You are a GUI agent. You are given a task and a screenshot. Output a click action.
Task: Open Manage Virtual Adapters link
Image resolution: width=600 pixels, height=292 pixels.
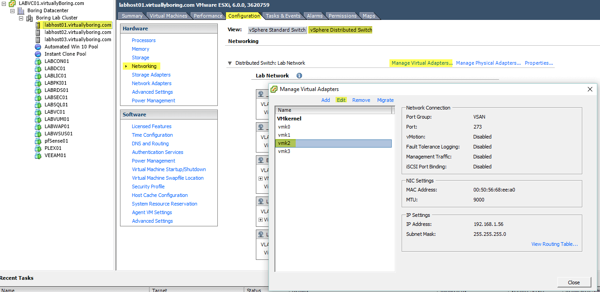pyautogui.click(x=422, y=63)
